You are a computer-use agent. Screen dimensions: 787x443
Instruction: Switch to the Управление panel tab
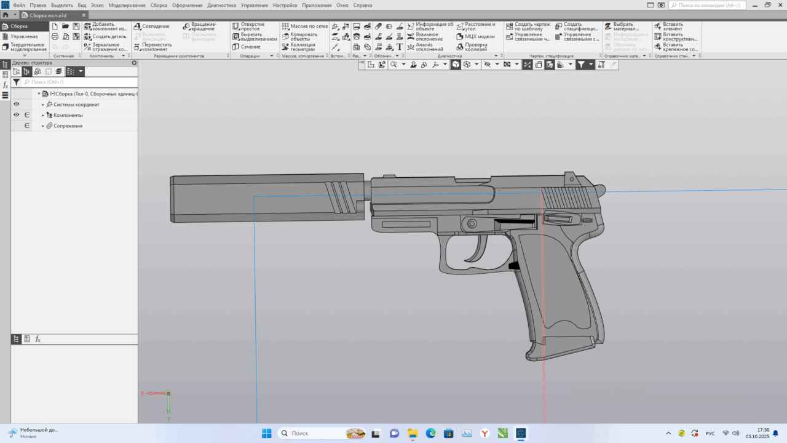pos(25,36)
